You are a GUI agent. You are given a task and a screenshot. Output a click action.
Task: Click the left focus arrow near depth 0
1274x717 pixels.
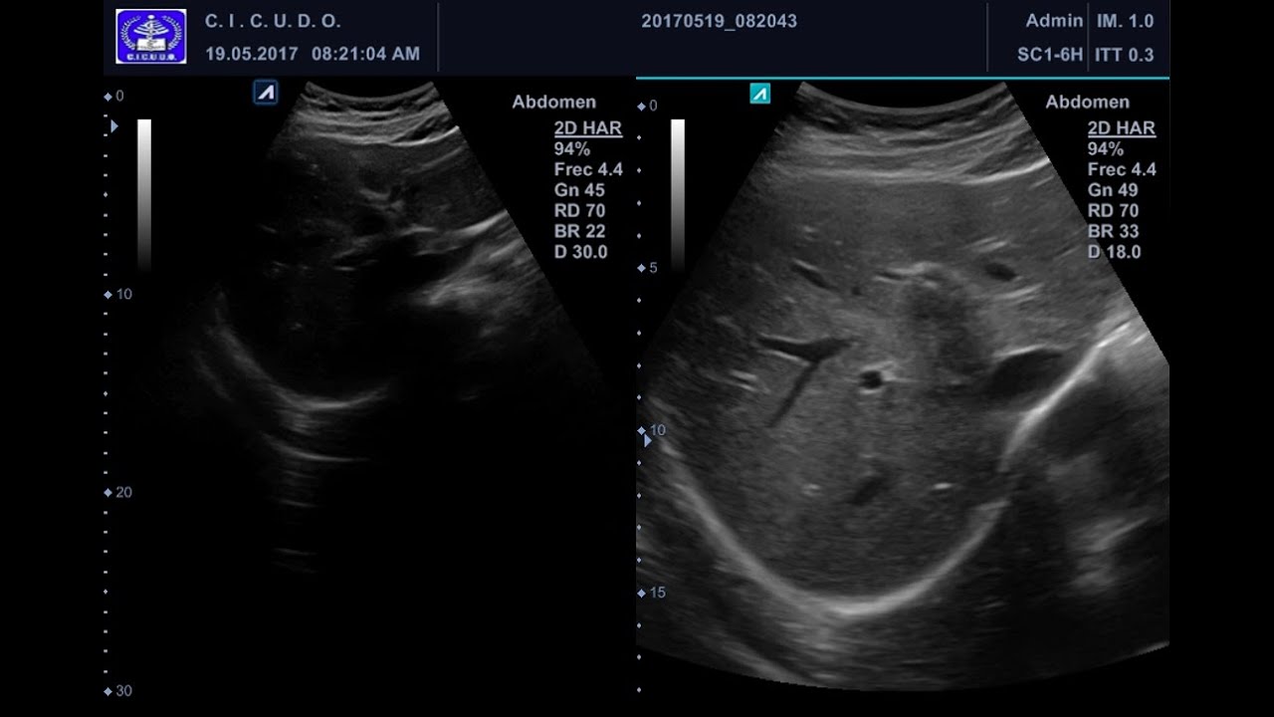coord(114,126)
